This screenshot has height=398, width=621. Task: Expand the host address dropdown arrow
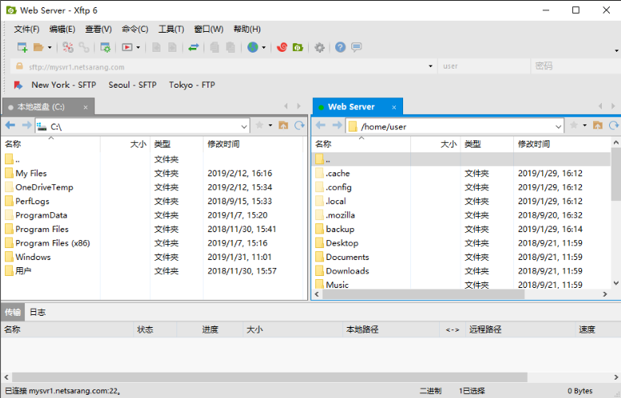click(x=430, y=66)
